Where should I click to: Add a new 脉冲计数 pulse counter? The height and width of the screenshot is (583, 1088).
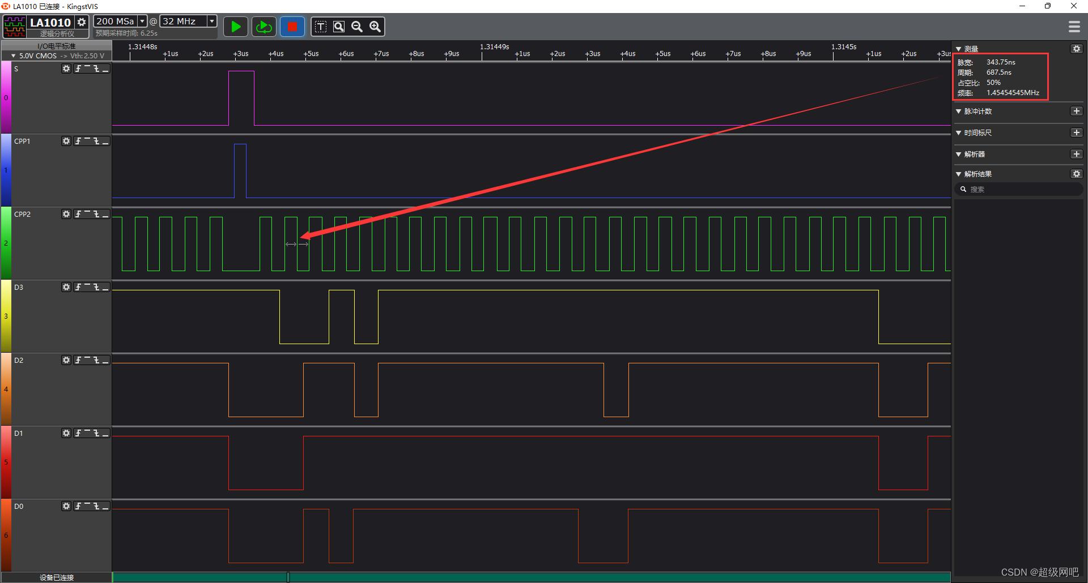pos(1076,112)
